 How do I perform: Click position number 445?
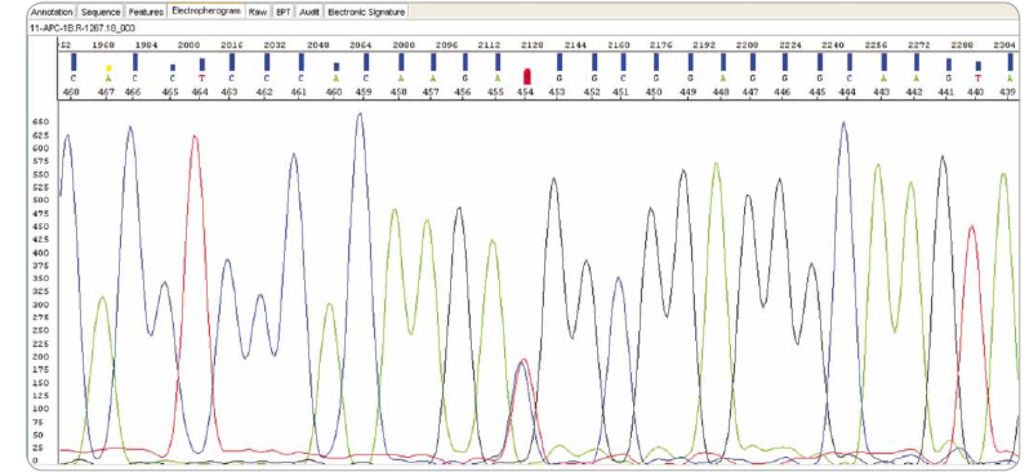817,92
